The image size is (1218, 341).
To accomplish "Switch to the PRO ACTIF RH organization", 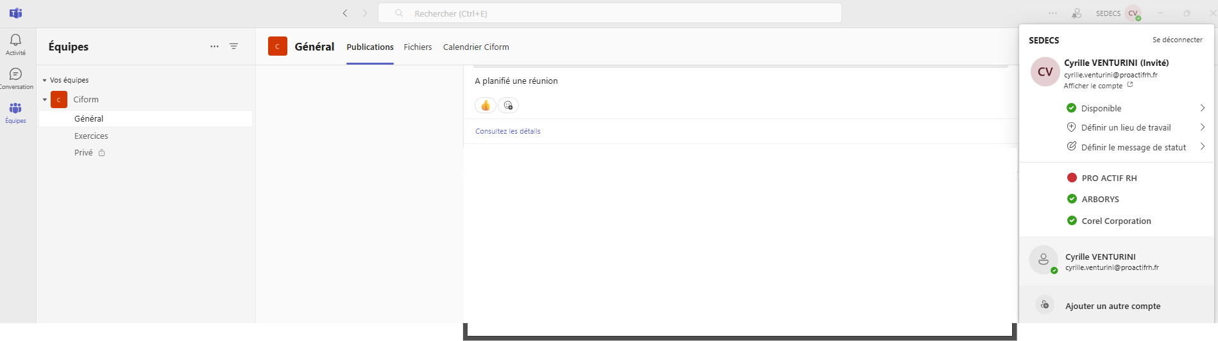I will 1108,178.
